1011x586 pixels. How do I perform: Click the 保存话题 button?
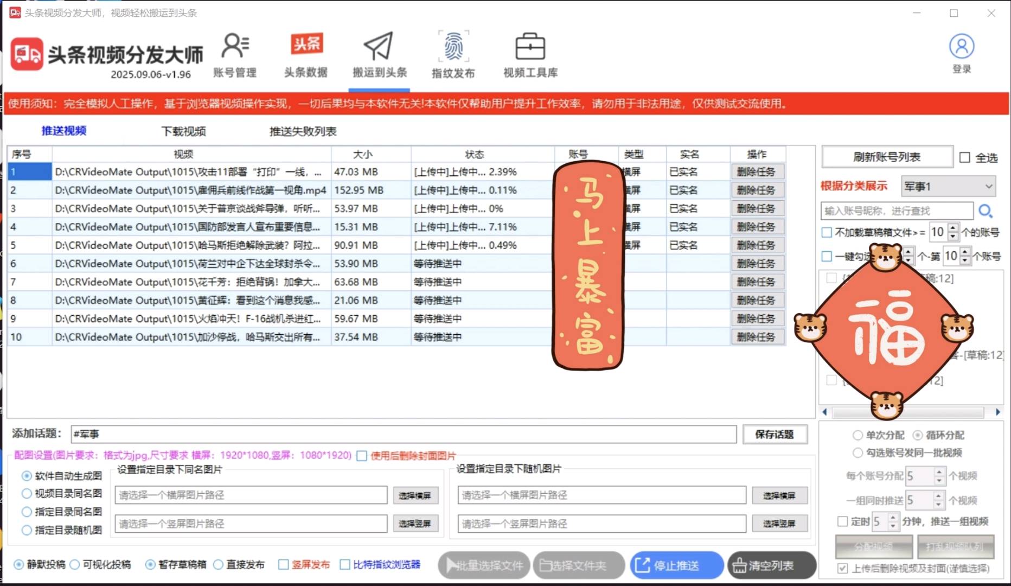coord(774,434)
